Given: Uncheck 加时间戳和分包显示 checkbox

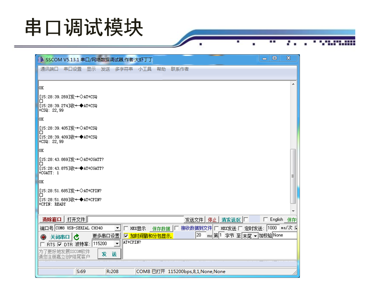Looking at the screenshot, I should [x=126, y=236].
